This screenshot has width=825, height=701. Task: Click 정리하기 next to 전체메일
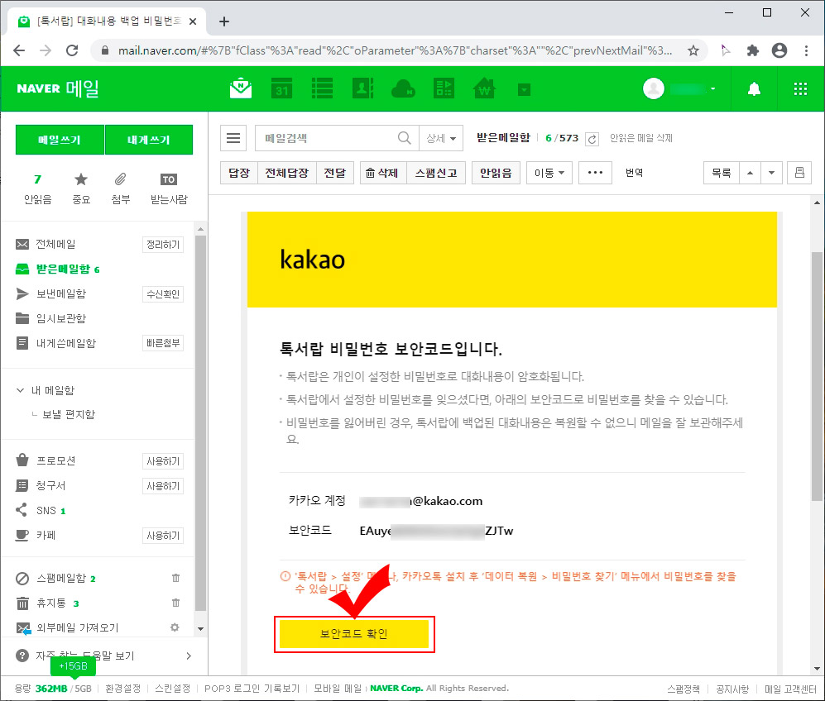coord(163,245)
